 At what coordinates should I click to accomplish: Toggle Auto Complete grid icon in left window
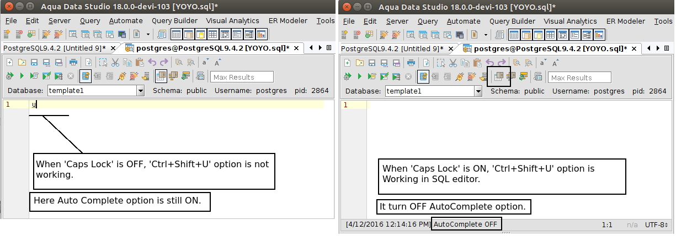pyautogui.click(x=161, y=76)
